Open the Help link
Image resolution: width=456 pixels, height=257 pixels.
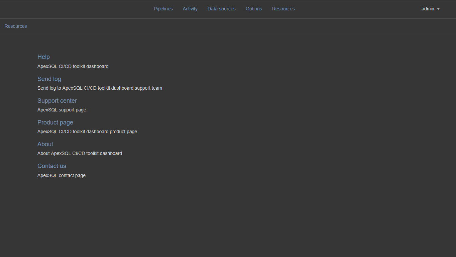pyautogui.click(x=43, y=57)
